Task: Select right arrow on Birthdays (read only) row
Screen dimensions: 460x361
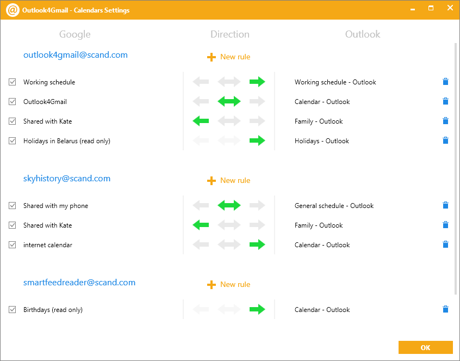Action: tap(257, 309)
